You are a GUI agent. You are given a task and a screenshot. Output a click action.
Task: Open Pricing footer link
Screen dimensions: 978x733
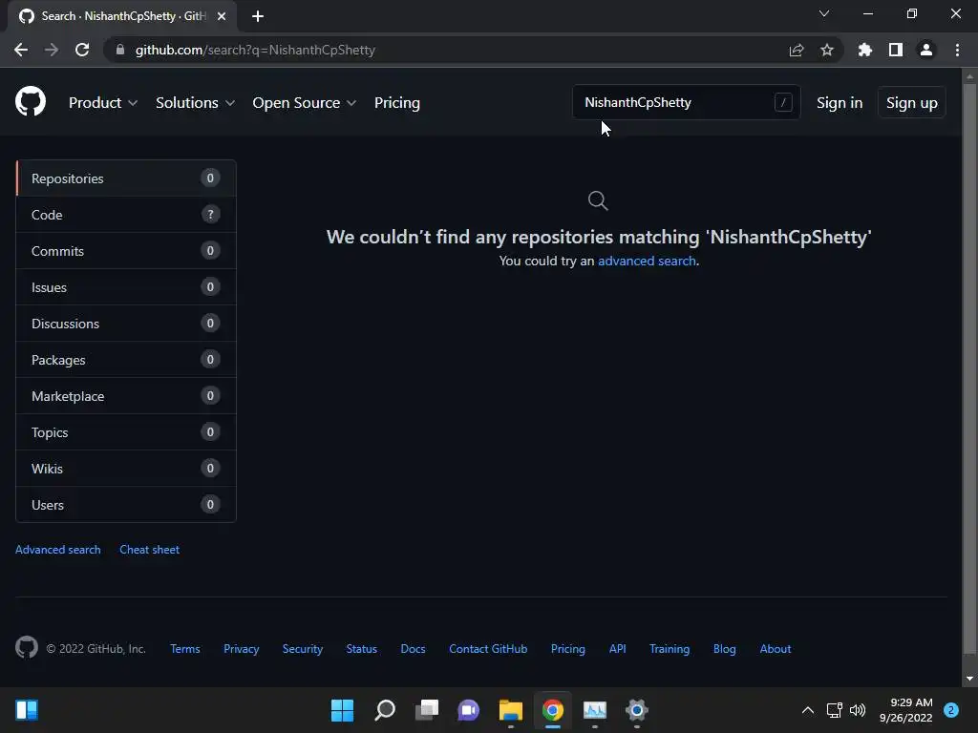(x=568, y=649)
